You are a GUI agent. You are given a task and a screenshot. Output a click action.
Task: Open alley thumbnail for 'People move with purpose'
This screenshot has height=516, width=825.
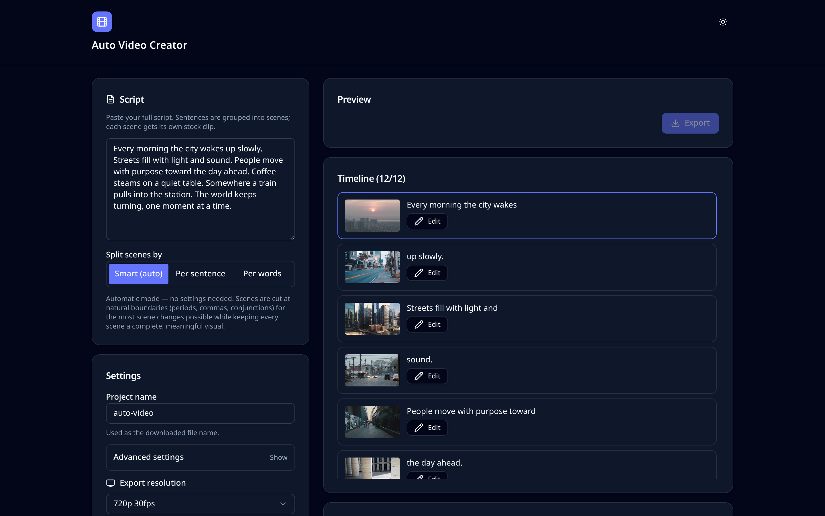[x=372, y=422]
